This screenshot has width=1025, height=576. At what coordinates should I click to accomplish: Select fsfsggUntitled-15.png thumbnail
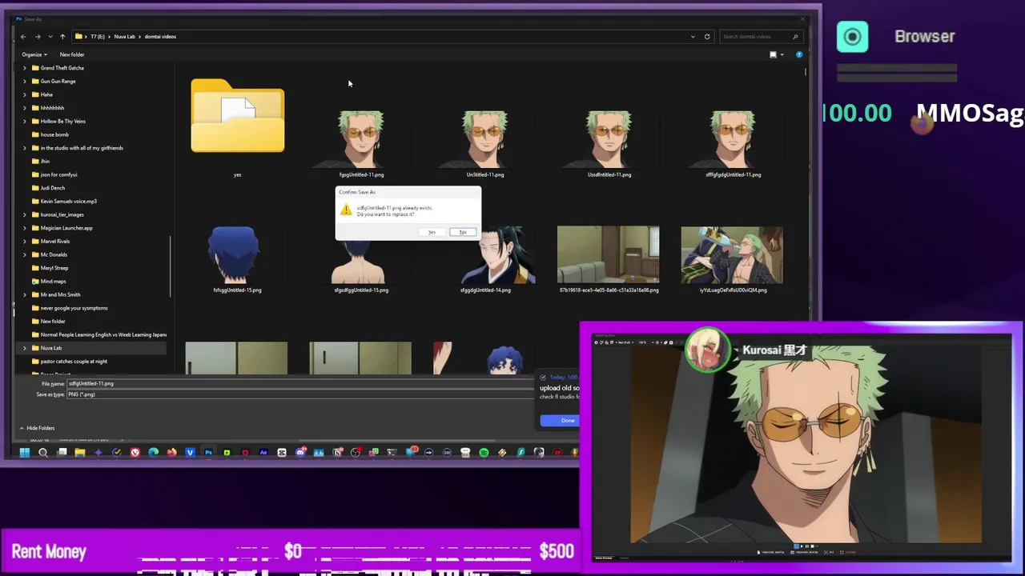[237, 255]
